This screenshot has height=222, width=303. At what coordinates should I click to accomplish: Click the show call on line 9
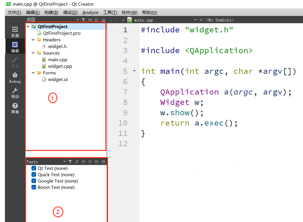180,113
